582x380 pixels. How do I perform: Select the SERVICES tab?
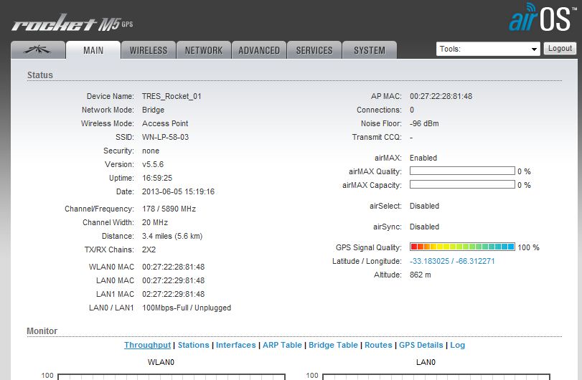314,50
